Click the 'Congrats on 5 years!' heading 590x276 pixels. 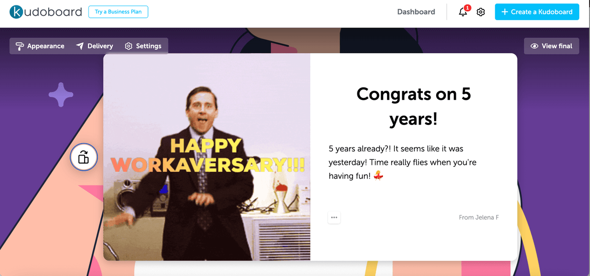coord(413,106)
